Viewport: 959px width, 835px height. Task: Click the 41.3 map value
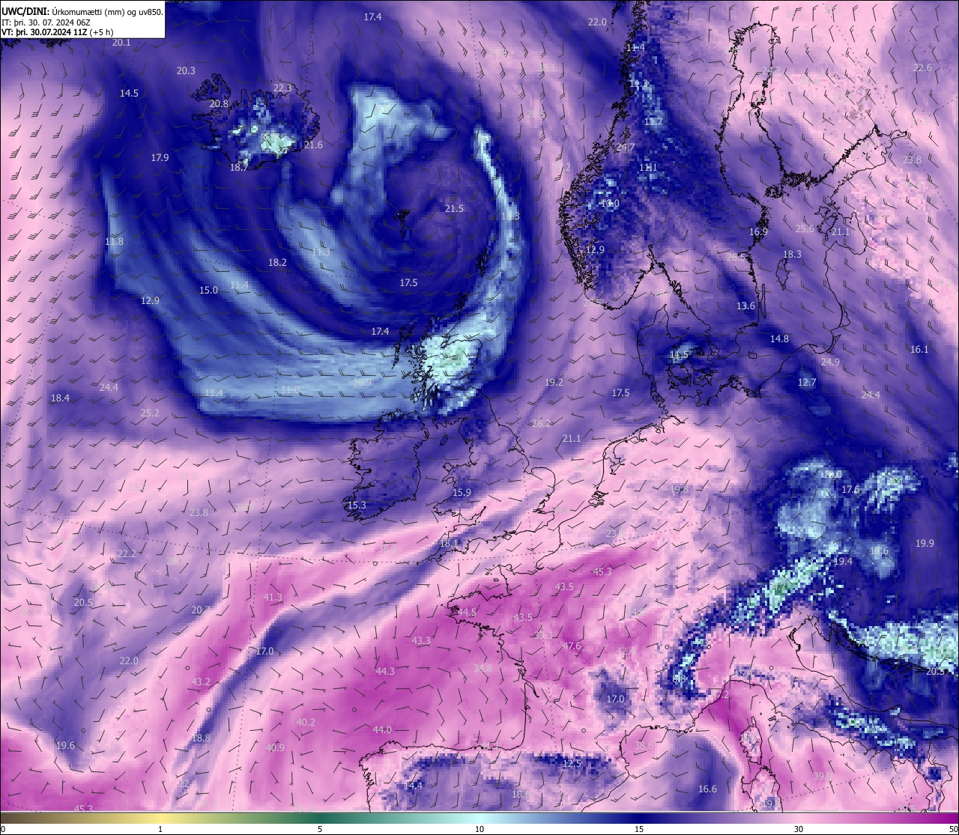(x=273, y=597)
